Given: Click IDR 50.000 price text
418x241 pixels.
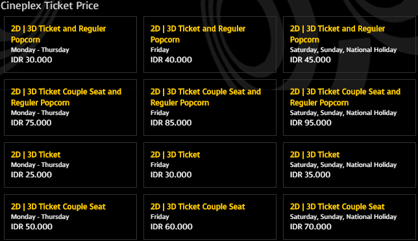Looking at the screenshot, I should [32, 227].
